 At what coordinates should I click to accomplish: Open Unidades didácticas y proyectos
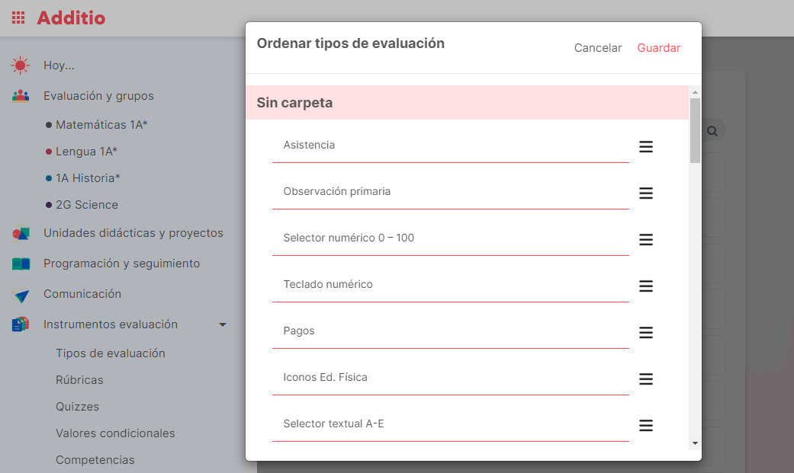[133, 233]
